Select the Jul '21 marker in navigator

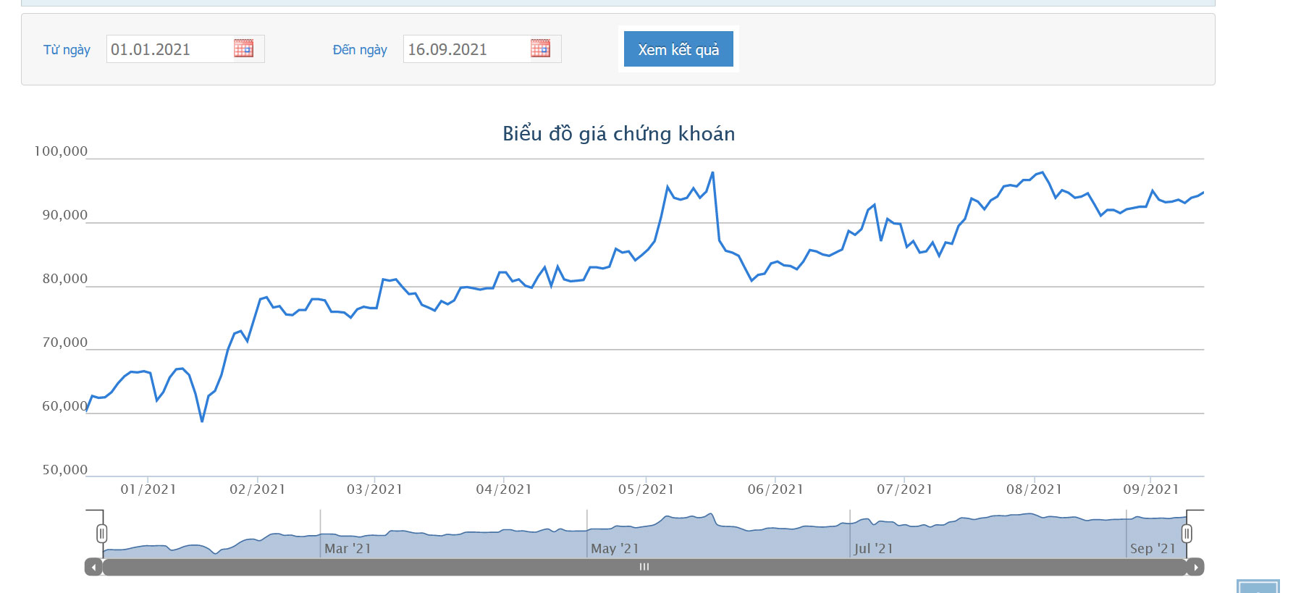click(873, 549)
